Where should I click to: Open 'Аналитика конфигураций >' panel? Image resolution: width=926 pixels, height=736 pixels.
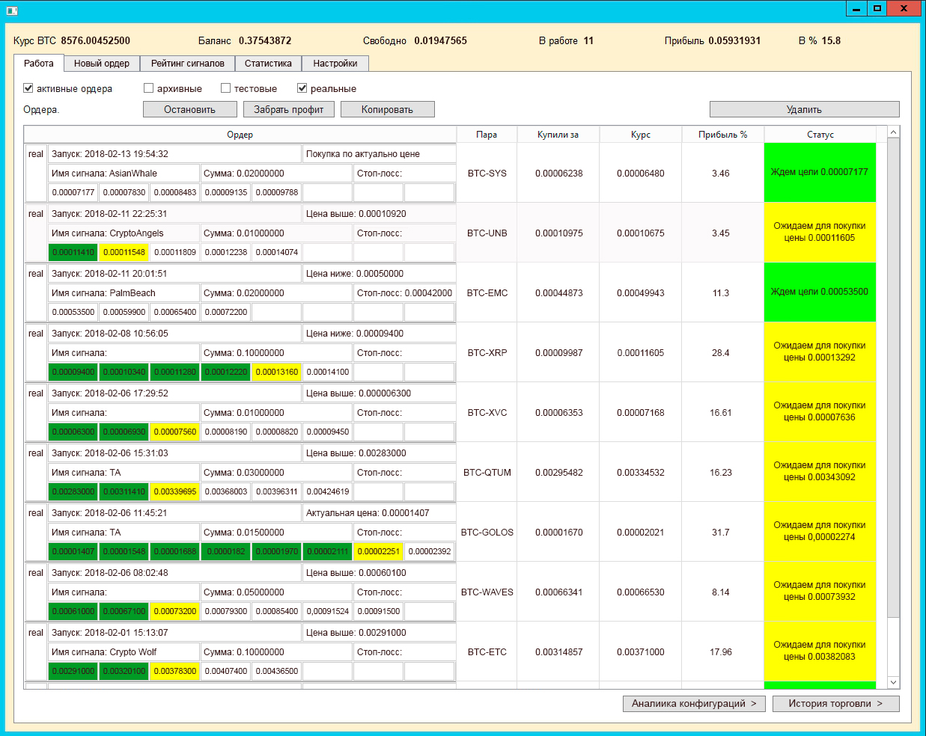coord(693,704)
